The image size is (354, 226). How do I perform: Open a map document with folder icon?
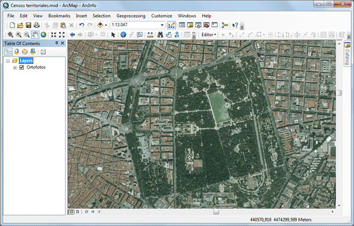click(x=21, y=25)
